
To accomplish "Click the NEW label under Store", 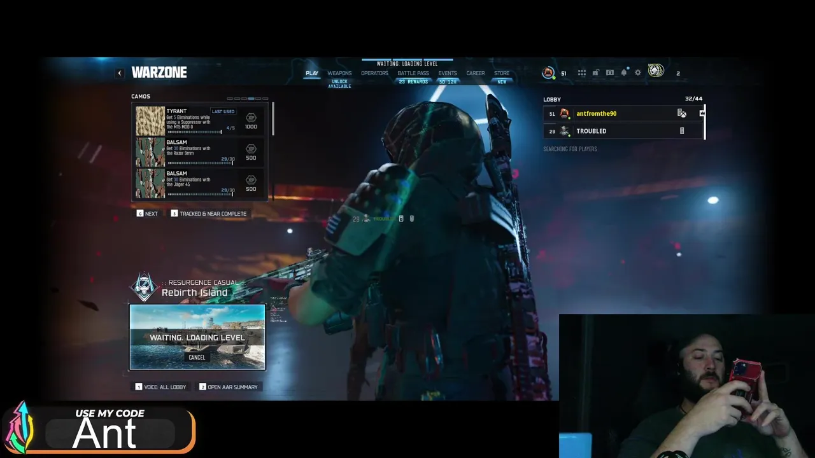I will coord(502,82).
